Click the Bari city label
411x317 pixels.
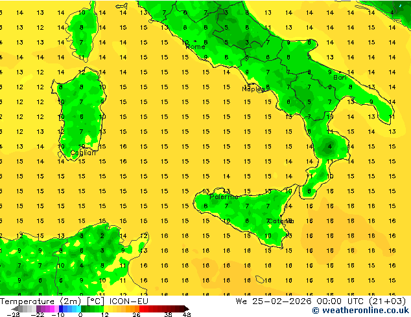(340, 78)
